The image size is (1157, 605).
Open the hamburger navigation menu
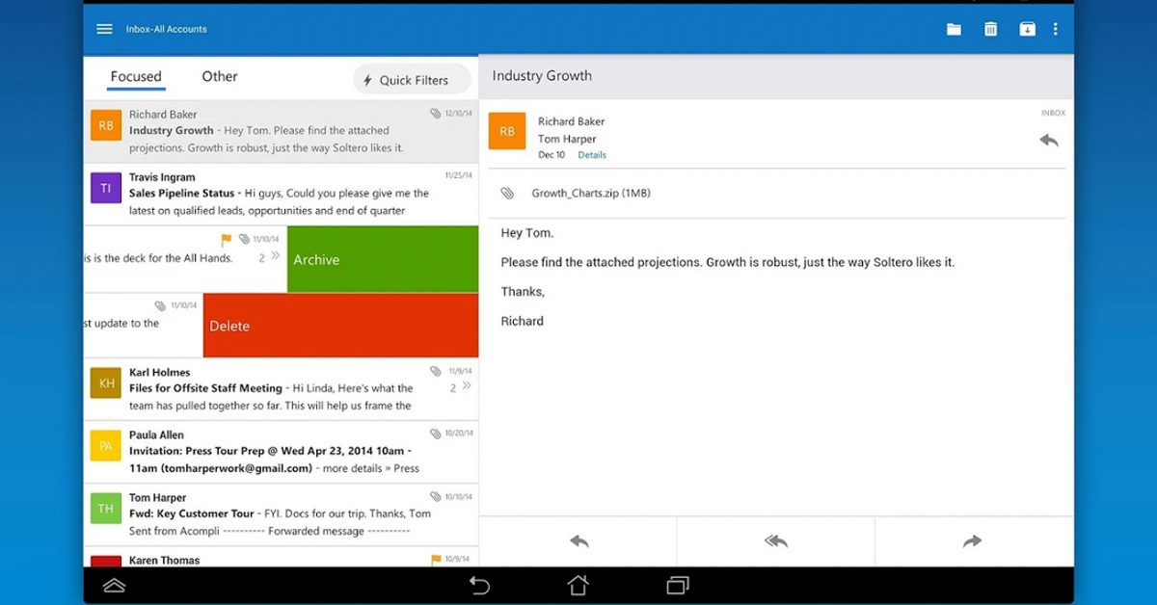[x=105, y=29]
